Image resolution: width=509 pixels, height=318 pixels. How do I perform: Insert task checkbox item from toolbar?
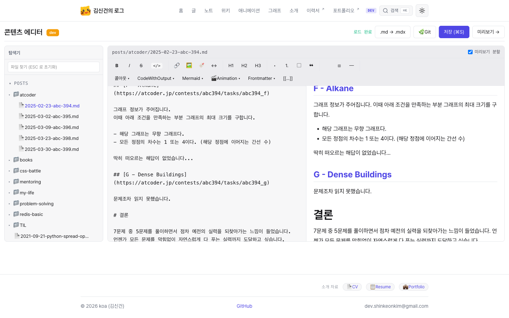pyautogui.click(x=299, y=65)
